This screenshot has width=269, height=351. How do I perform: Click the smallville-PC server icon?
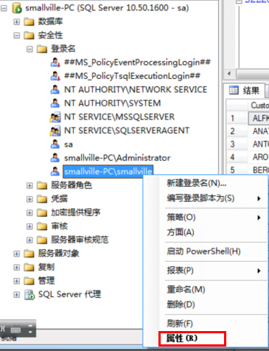click(x=17, y=8)
